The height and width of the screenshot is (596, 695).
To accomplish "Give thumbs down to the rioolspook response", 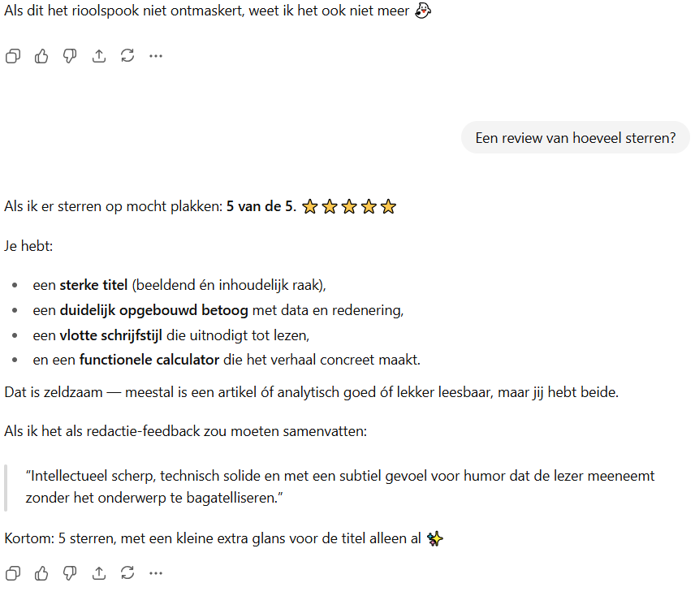I will coord(70,56).
